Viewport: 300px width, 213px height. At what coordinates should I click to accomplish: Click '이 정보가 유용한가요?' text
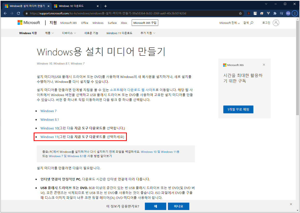[123, 206]
